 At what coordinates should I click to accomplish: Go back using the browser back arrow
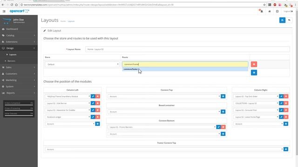click(3, 5)
